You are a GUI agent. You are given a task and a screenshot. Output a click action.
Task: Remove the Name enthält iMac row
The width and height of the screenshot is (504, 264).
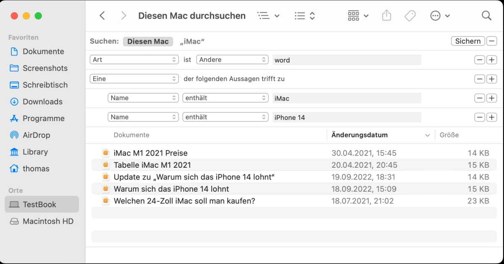(480, 98)
